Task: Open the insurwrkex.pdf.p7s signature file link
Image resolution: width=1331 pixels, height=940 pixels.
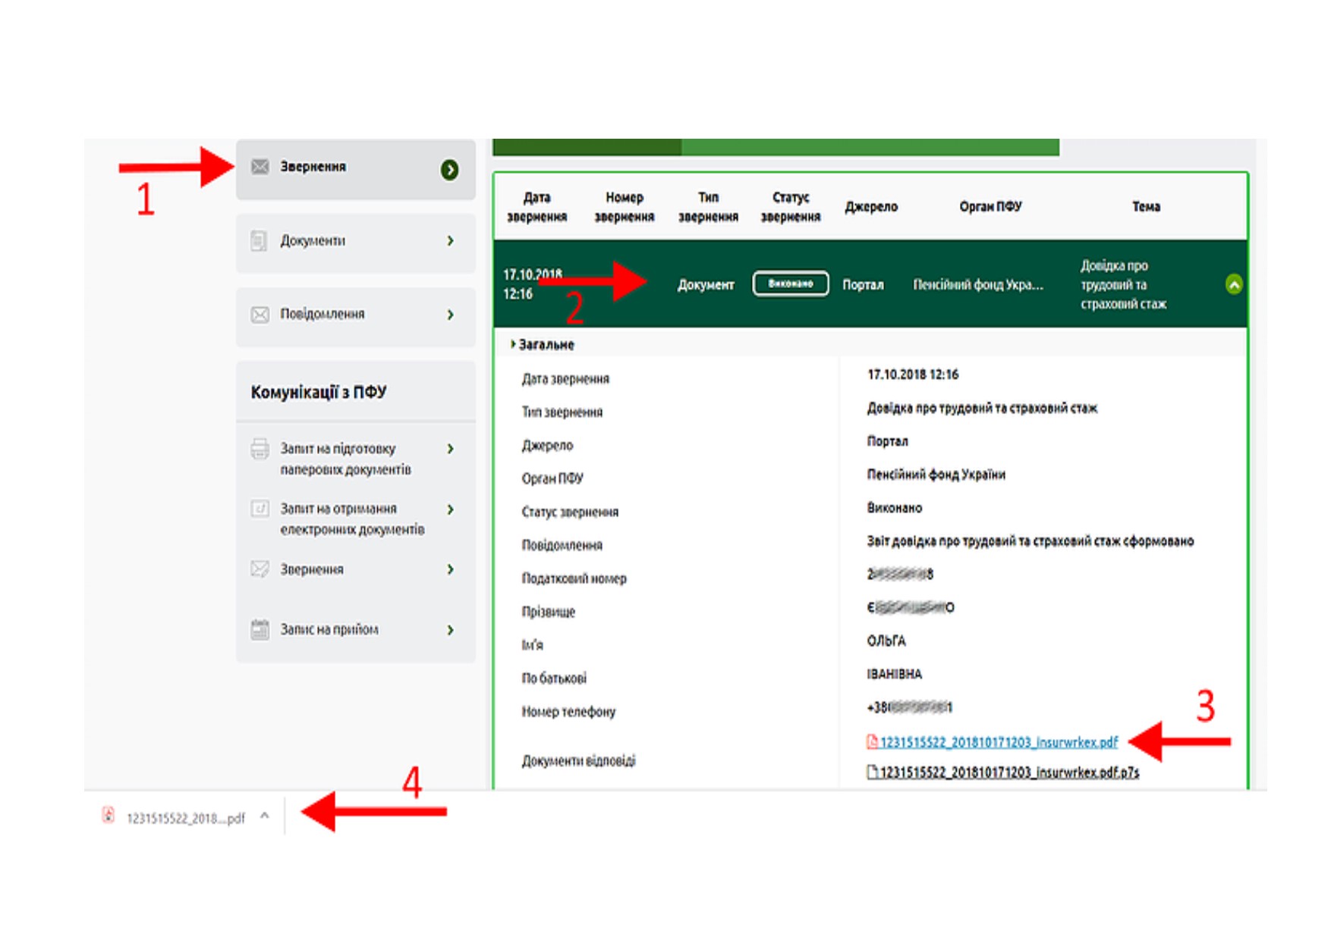Action: 1009,772
